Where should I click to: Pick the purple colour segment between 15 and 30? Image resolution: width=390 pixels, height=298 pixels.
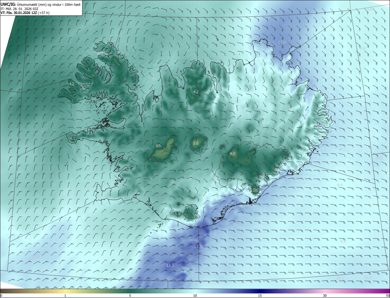[x=292, y=291]
